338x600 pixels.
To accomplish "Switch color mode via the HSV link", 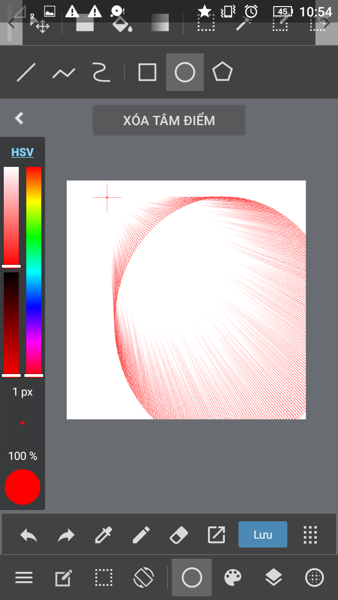I will (x=23, y=152).
